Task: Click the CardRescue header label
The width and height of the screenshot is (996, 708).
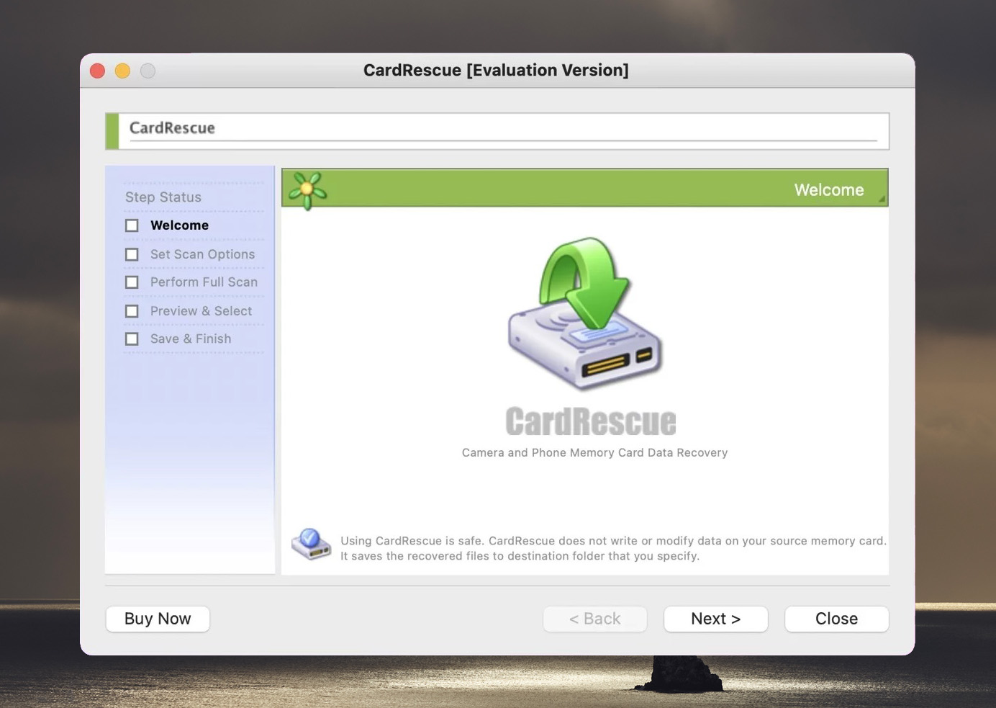Action: (x=172, y=128)
